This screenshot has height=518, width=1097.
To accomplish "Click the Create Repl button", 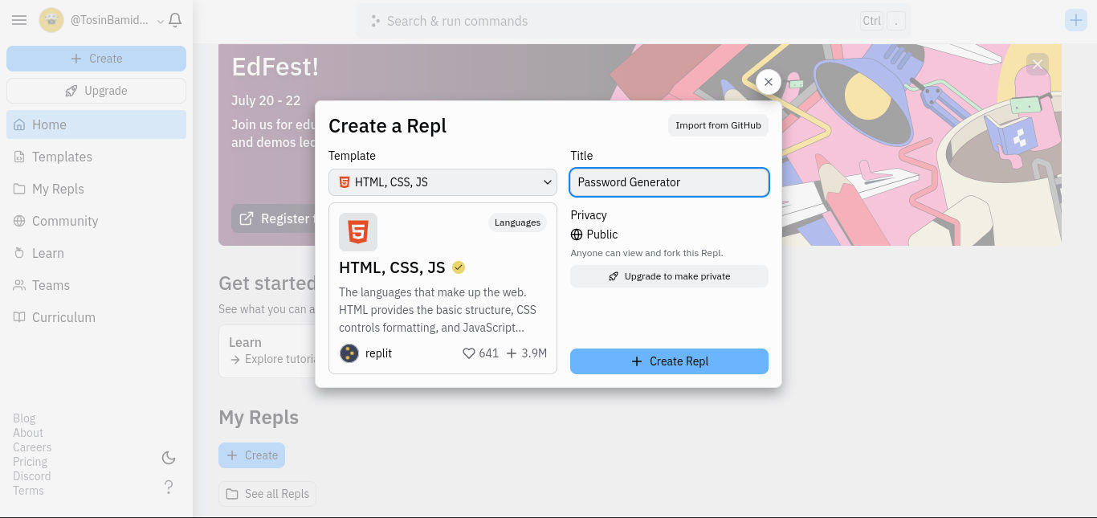I will 669,361.
